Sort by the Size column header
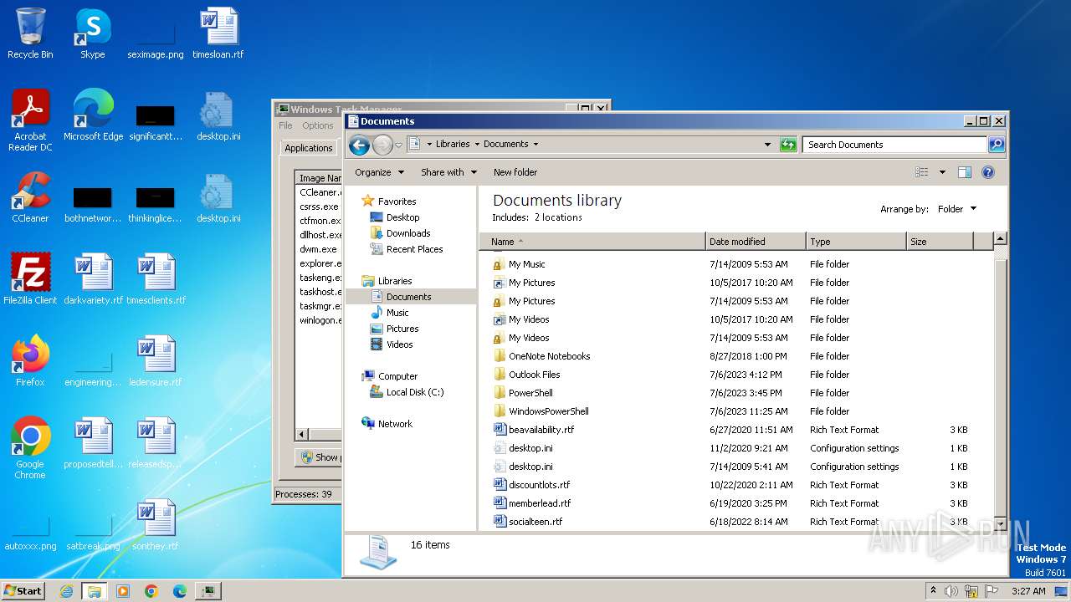The width and height of the screenshot is (1071, 602). 940,242
